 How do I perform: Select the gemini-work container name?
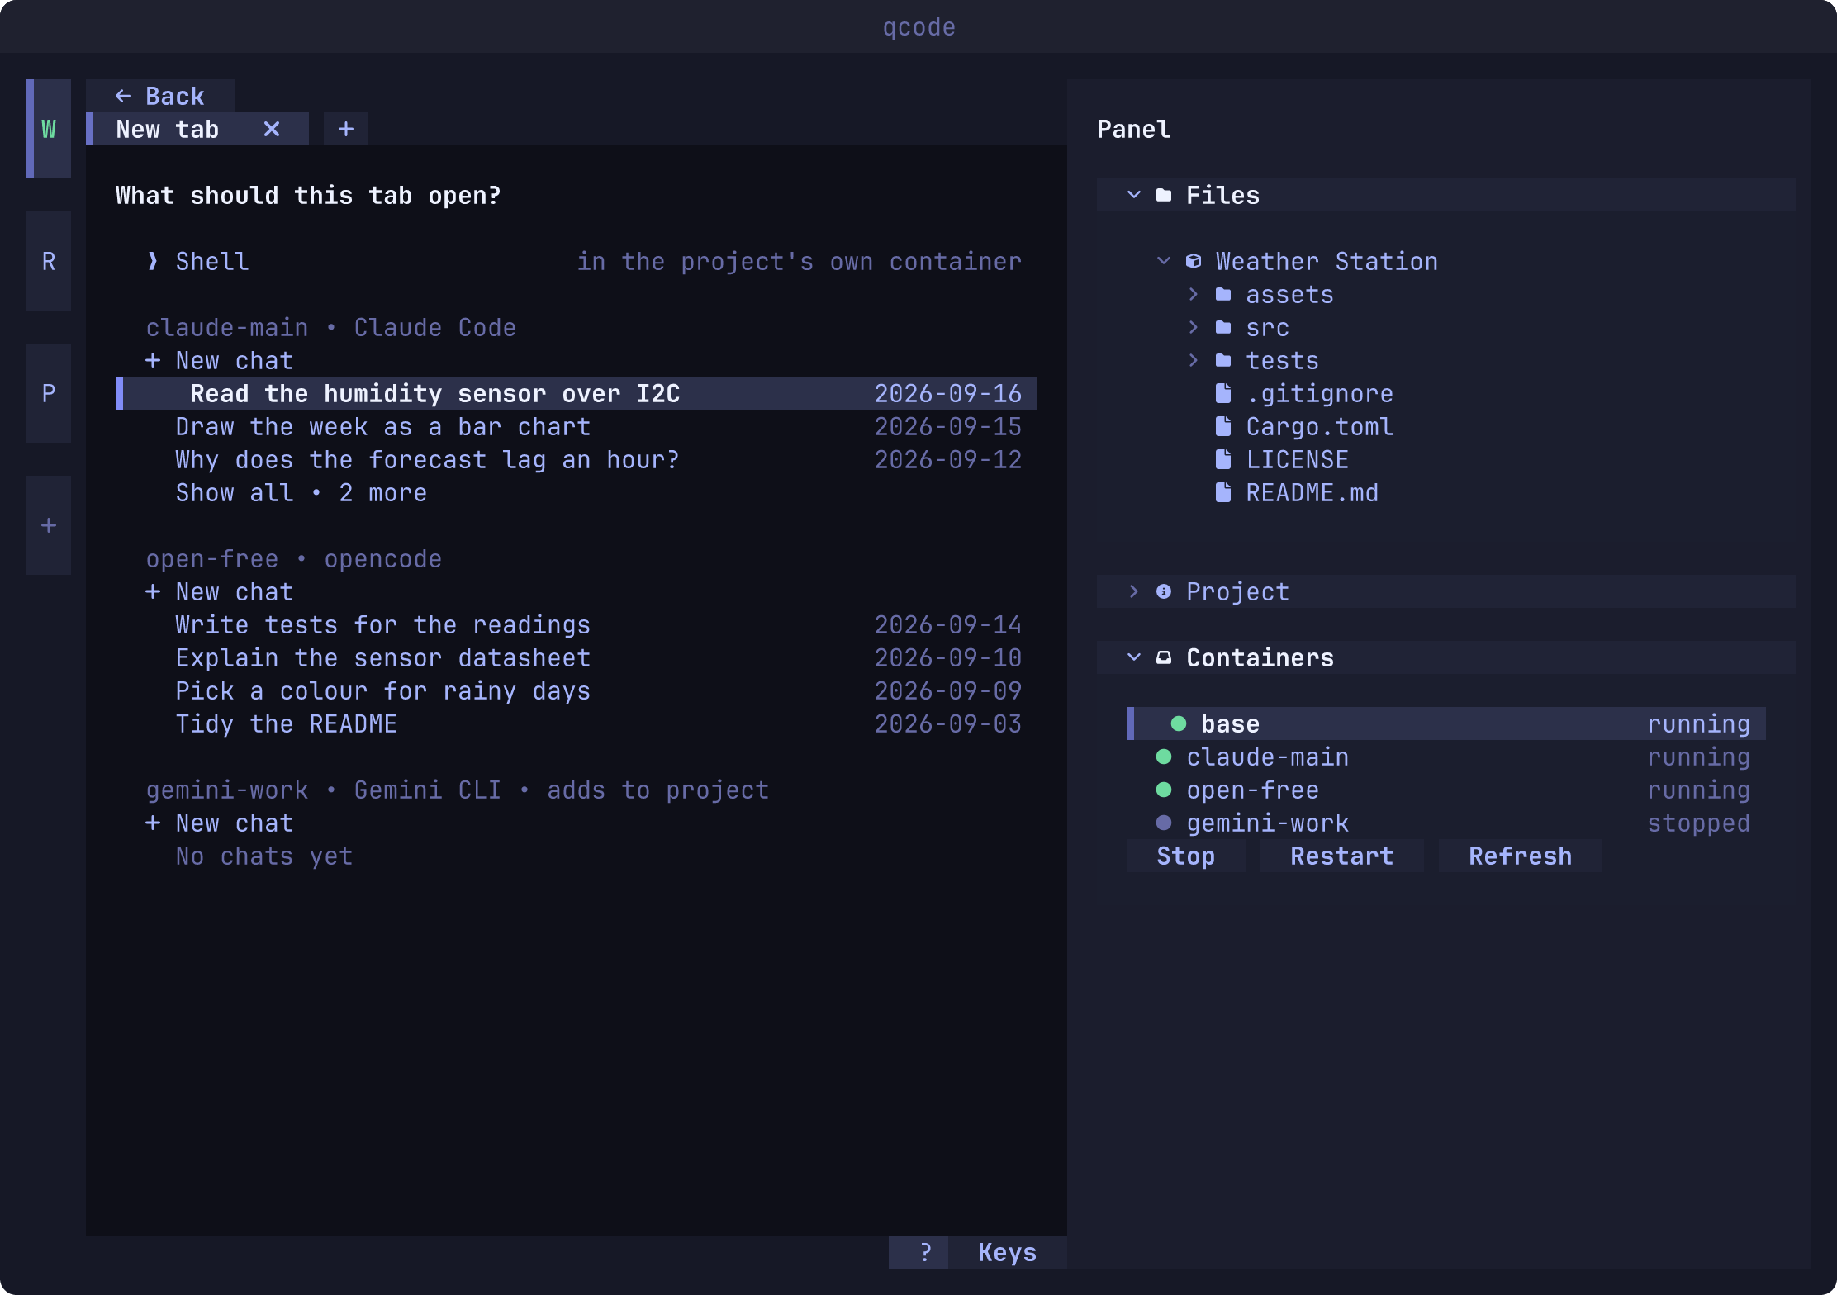(x=1268, y=823)
